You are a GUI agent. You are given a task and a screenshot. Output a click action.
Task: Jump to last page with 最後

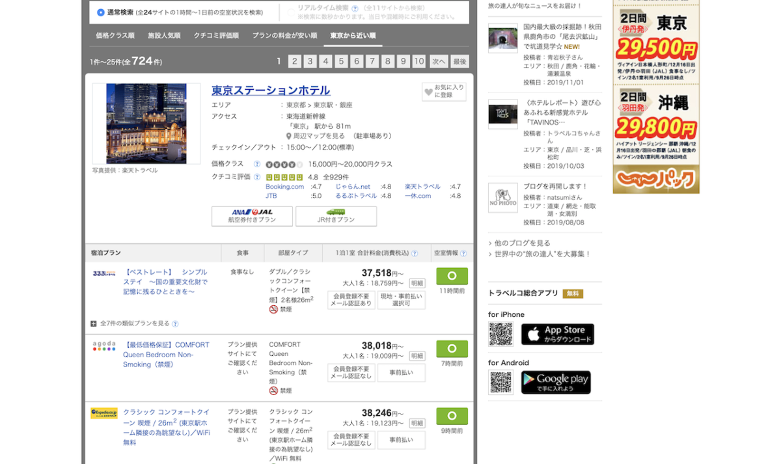460,61
